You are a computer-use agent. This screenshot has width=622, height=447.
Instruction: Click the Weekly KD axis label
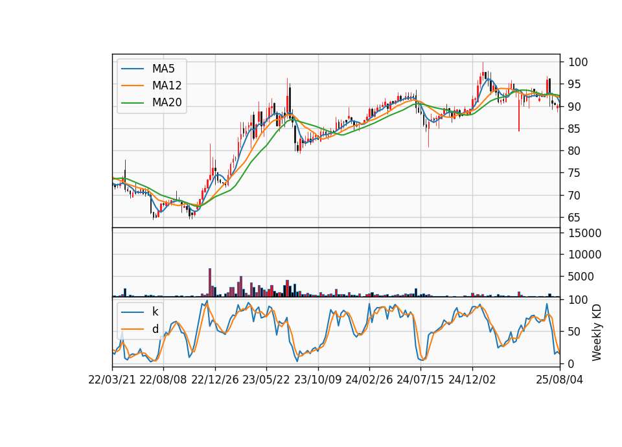click(596, 332)
